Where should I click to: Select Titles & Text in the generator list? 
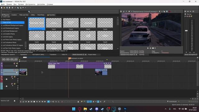point(12,22)
